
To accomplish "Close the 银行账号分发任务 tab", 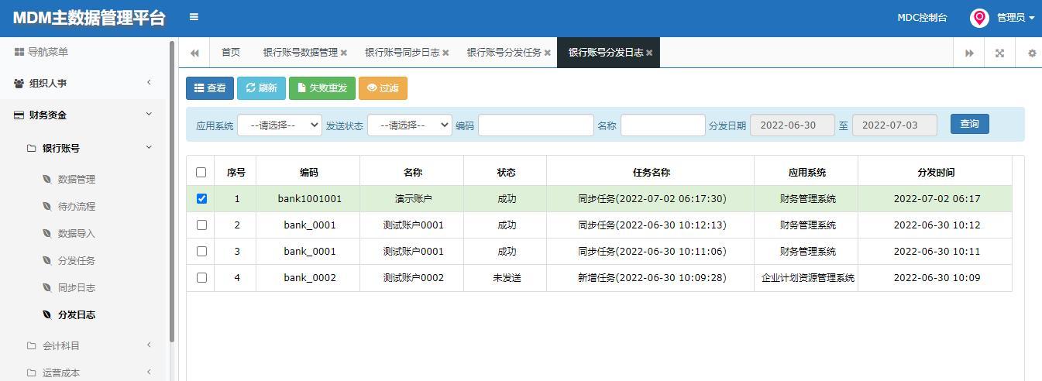I will point(548,53).
